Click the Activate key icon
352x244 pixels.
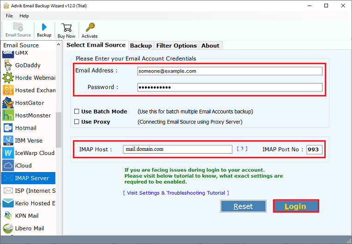point(90,27)
